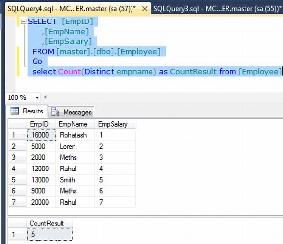This screenshot has width=283, height=244.
Task: Click the Go keyword in editor
Action: (37, 61)
